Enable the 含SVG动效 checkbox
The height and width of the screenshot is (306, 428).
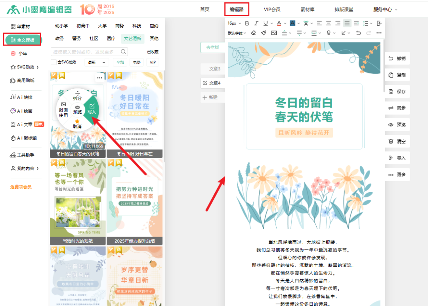click(53, 62)
